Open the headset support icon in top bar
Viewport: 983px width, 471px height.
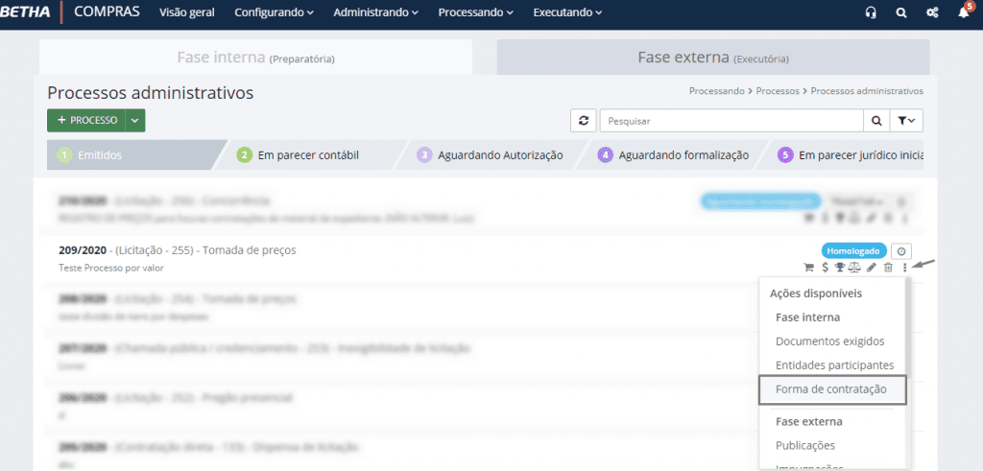pos(870,12)
